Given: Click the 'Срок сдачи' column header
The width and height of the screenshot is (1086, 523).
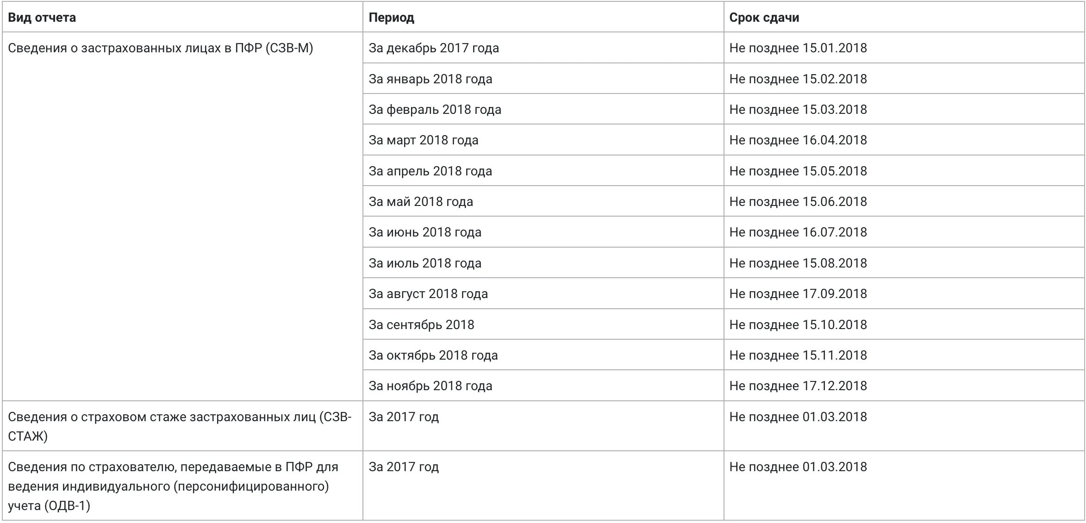Looking at the screenshot, I should (904, 17).
